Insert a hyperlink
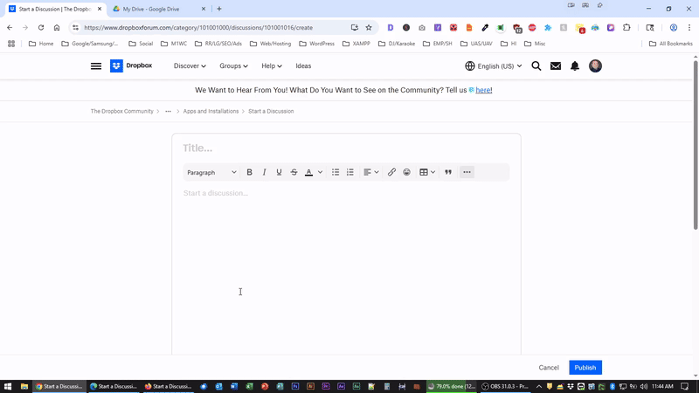The height and width of the screenshot is (393, 699). point(391,172)
